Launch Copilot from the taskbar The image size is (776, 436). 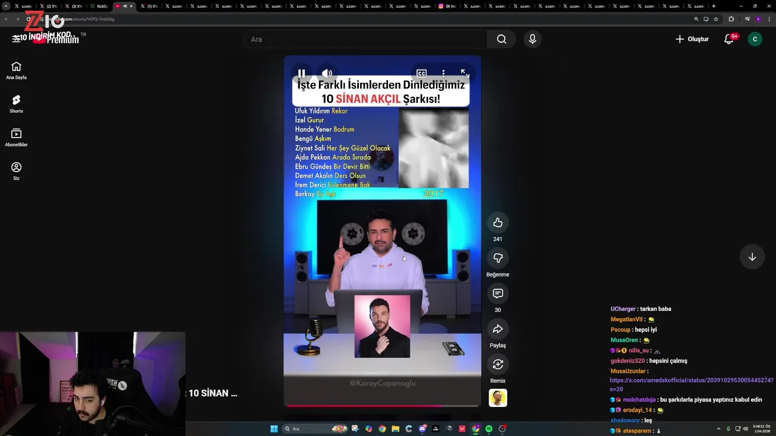(369, 429)
